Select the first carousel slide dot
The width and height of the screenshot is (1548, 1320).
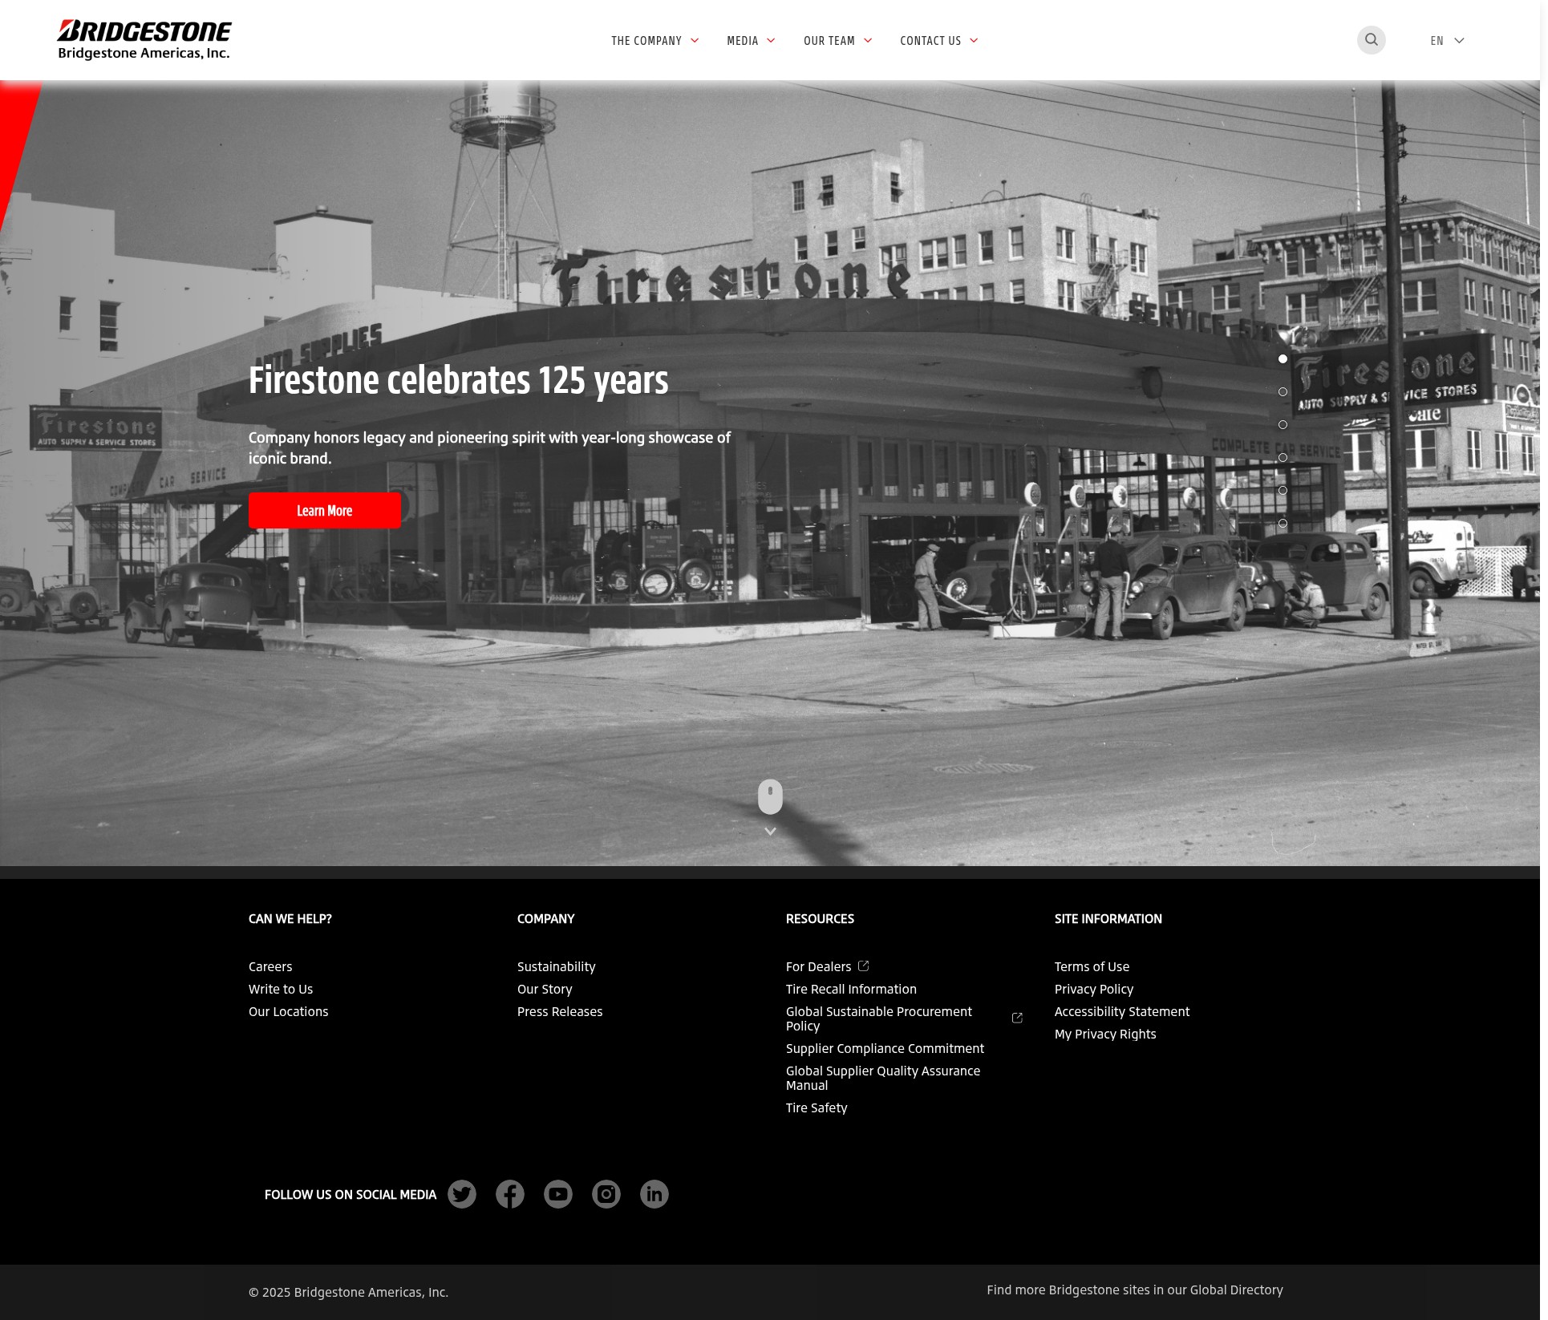coord(1283,358)
